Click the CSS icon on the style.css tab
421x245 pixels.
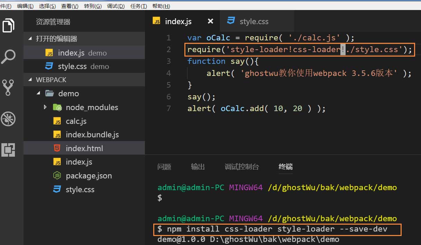pyautogui.click(x=231, y=21)
